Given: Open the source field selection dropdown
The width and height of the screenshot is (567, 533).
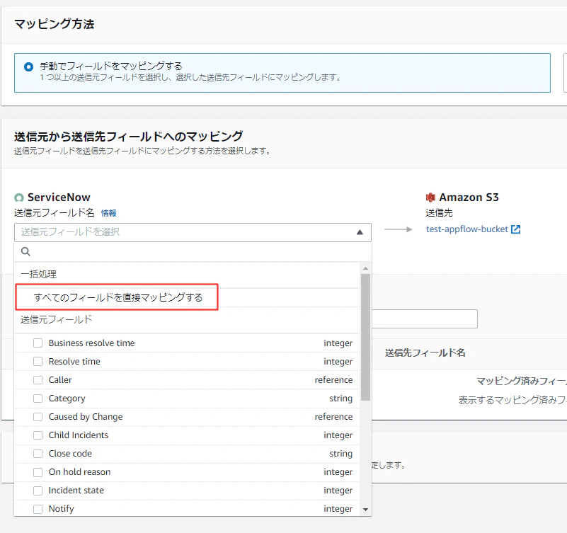Looking at the screenshot, I should coord(193,232).
